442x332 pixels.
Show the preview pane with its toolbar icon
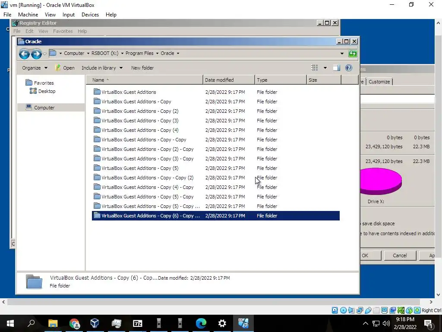tap(336, 68)
